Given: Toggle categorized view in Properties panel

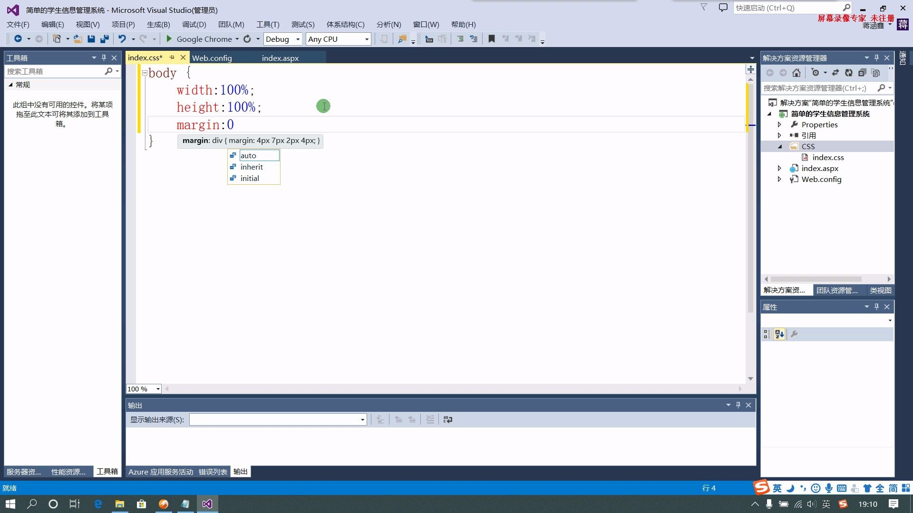Looking at the screenshot, I should point(767,334).
